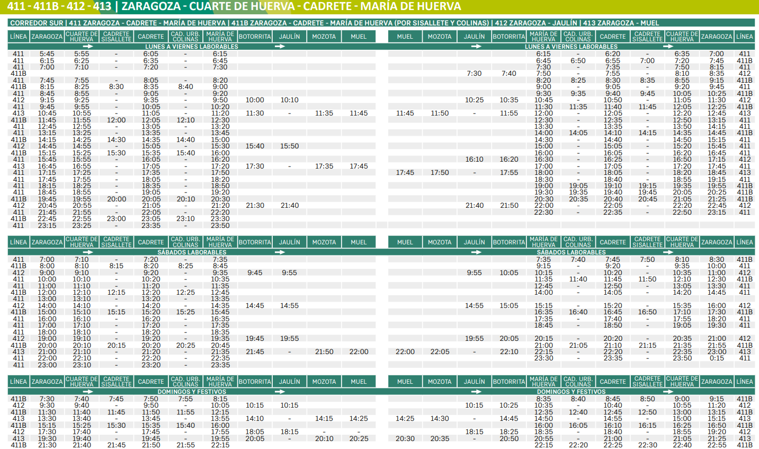Click arrow below Jaulín, right weekday bar
Screen dimensions: 759x449
coord(476,47)
